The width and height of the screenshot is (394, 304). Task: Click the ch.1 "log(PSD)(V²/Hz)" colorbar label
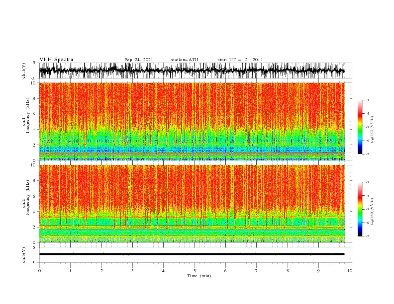pos(373,130)
